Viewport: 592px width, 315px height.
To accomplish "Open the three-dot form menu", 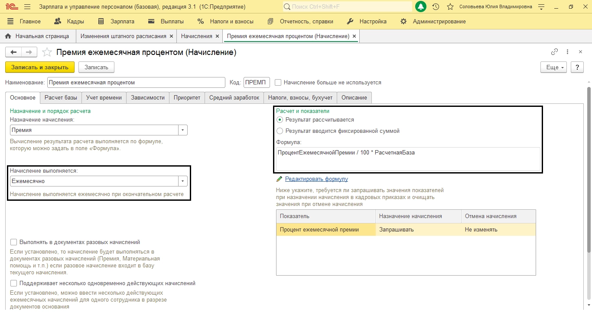I will tap(568, 52).
